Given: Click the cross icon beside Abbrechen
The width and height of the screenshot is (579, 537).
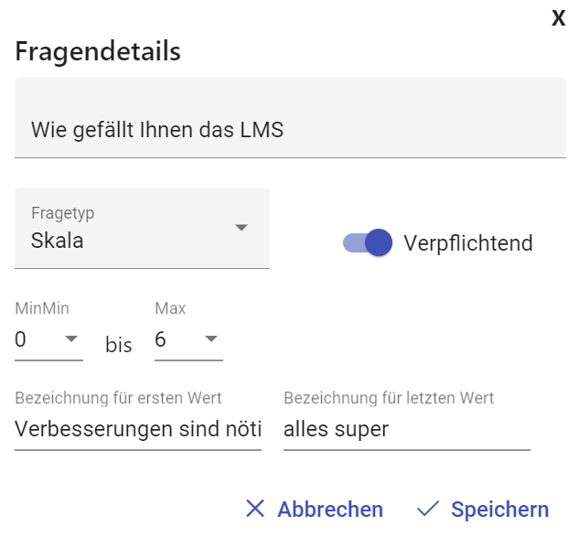Looking at the screenshot, I should coord(255,510).
